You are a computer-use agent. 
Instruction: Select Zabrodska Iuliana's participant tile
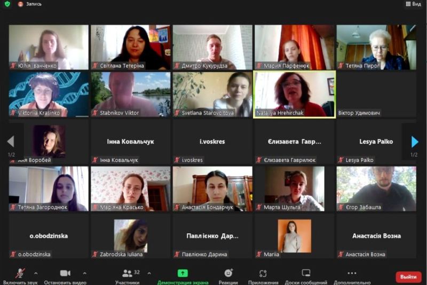[x=131, y=236]
